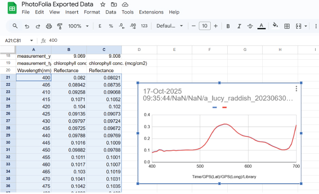The width and height of the screenshot is (319, 194).
Task: Activate the paint format tool
Action: click(x=60, y=26)
